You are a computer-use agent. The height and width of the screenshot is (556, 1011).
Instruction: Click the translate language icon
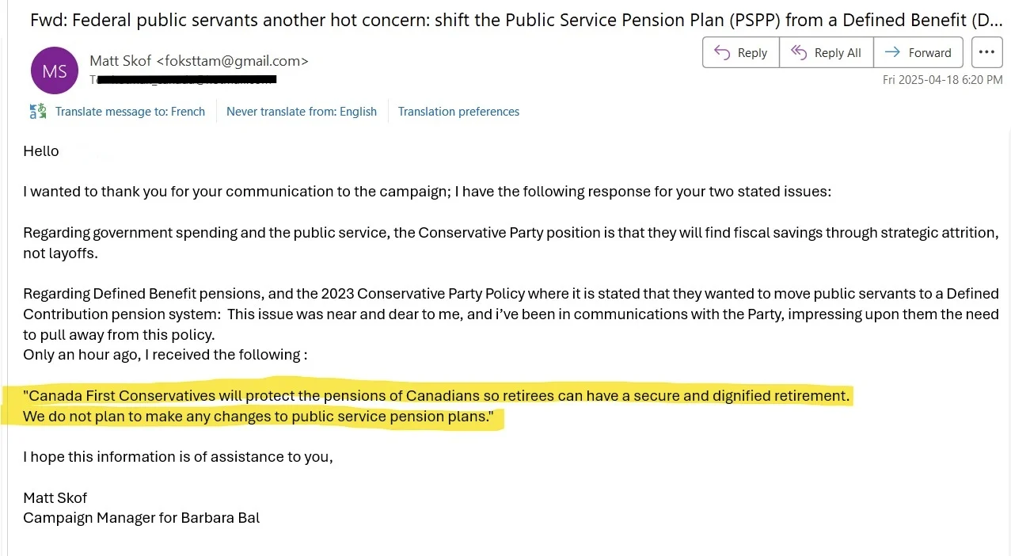click(x=38, y=111)
